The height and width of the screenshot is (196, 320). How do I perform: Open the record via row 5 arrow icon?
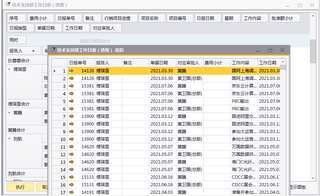[x=71, y=101]
